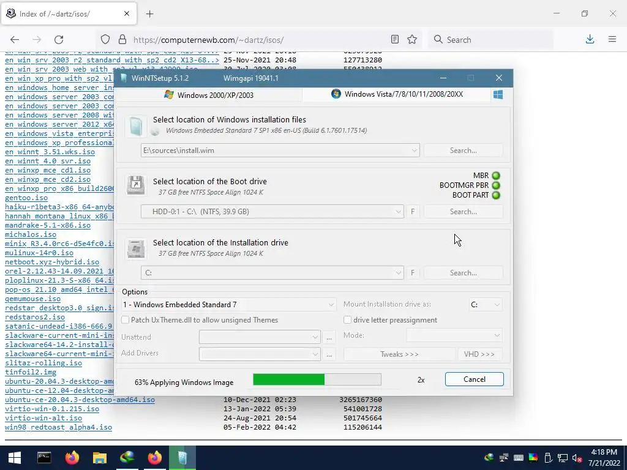Screen dimensions: 627x470
Task: Check drive letter preassignment option
Action: pyautogui.click(x=347, y=319)
